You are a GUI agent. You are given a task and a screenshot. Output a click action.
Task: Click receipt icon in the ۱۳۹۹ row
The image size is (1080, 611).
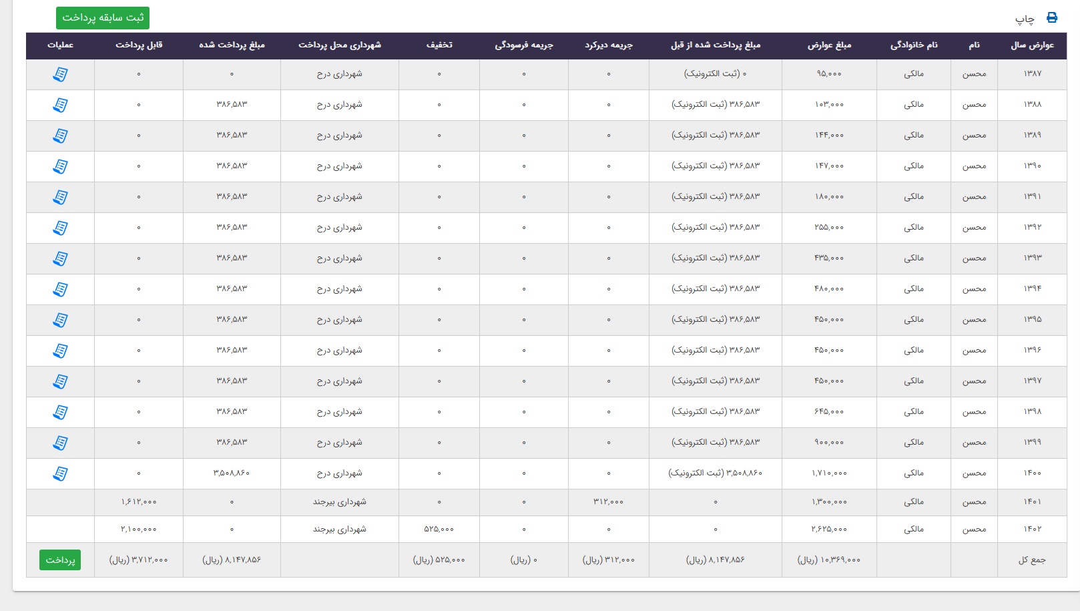(60, 443)
